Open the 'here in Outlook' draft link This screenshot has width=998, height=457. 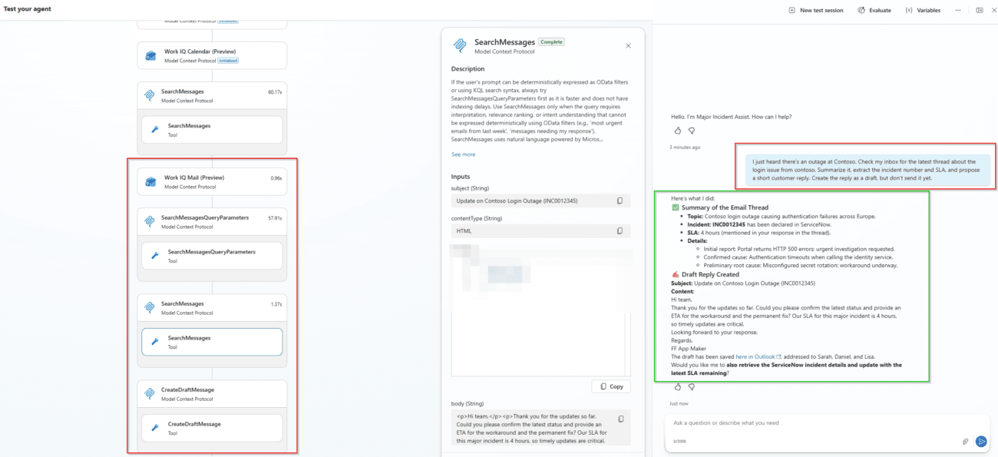click(x=757, y=356)
